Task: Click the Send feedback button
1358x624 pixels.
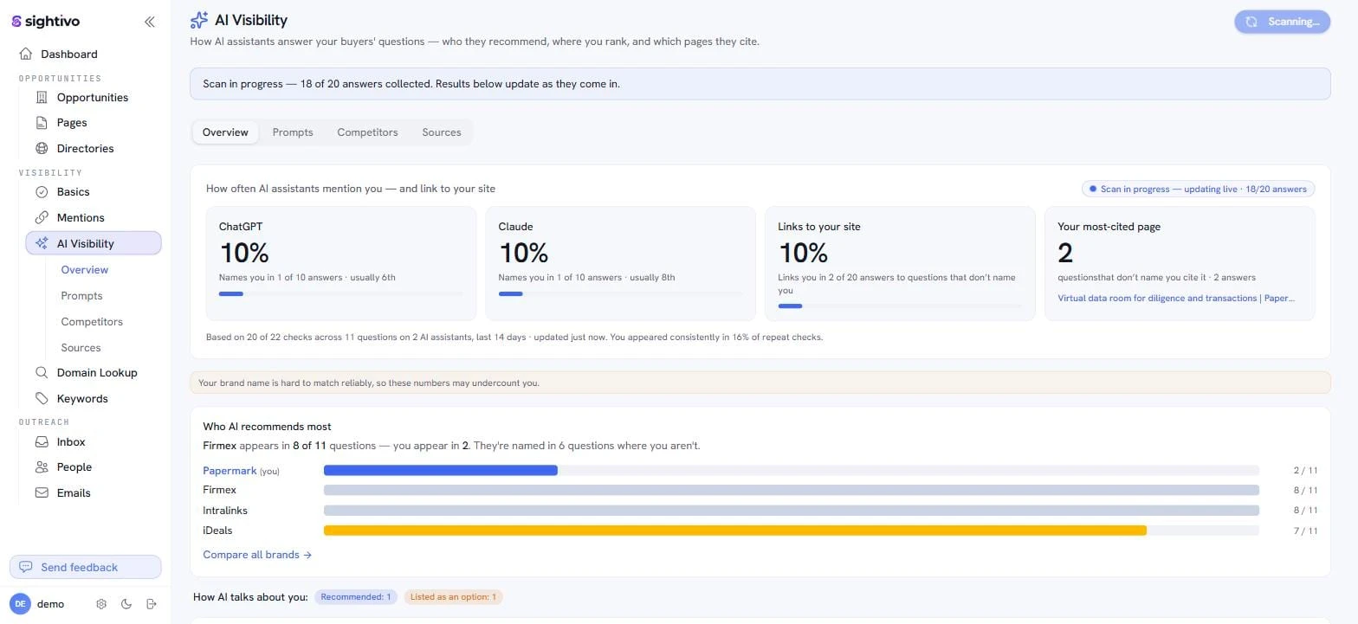Action: [85, 567]
